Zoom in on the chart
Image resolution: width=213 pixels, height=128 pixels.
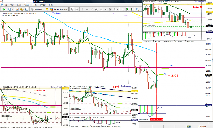(x=137, y=9)
